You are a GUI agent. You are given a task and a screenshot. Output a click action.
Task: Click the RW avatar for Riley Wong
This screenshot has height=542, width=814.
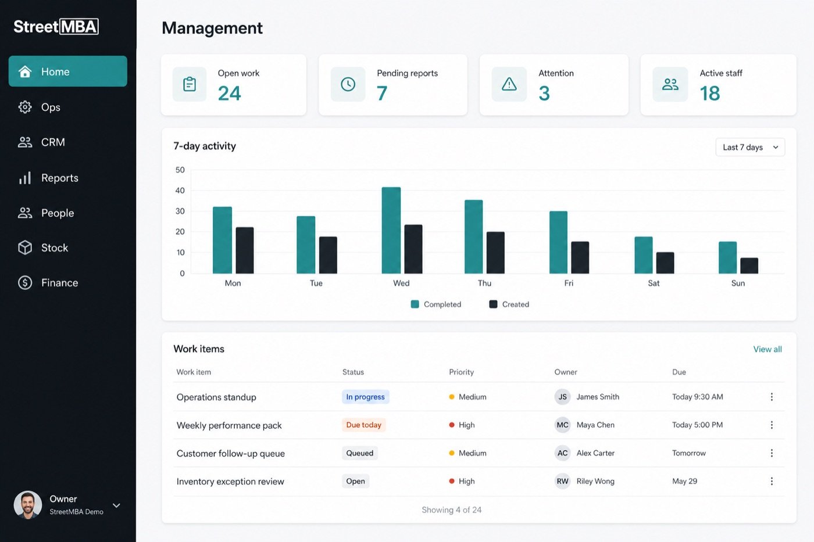point(562,481)
